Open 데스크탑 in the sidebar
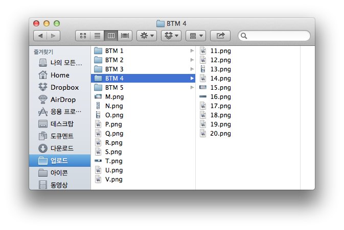The image size is (344, 230). coord(60,124)
